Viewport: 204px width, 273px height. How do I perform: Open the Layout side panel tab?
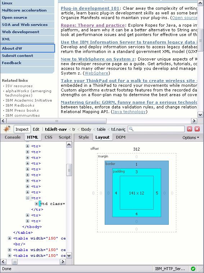point(103,137)
